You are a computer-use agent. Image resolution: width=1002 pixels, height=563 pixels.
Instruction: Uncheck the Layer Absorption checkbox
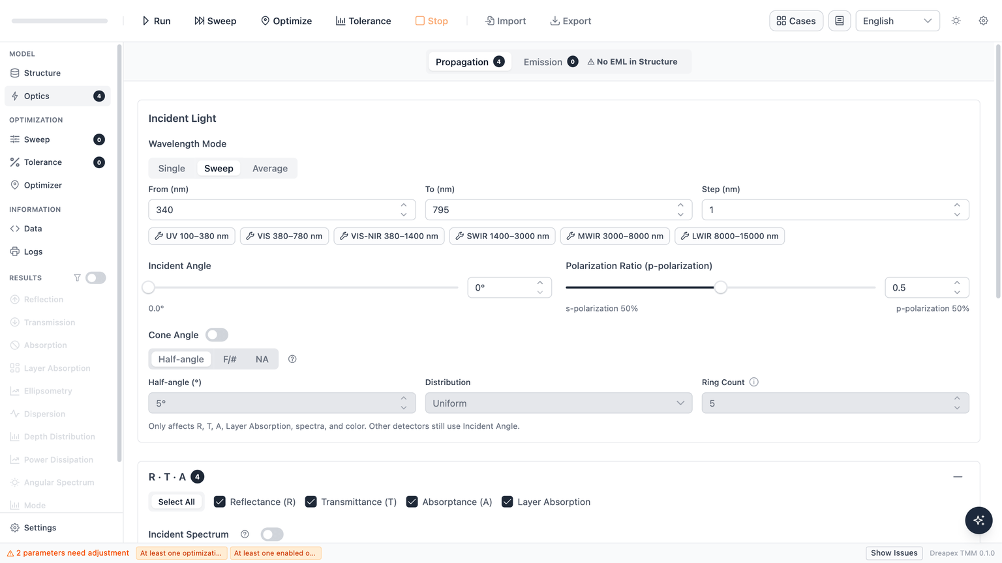click(507, 502)
